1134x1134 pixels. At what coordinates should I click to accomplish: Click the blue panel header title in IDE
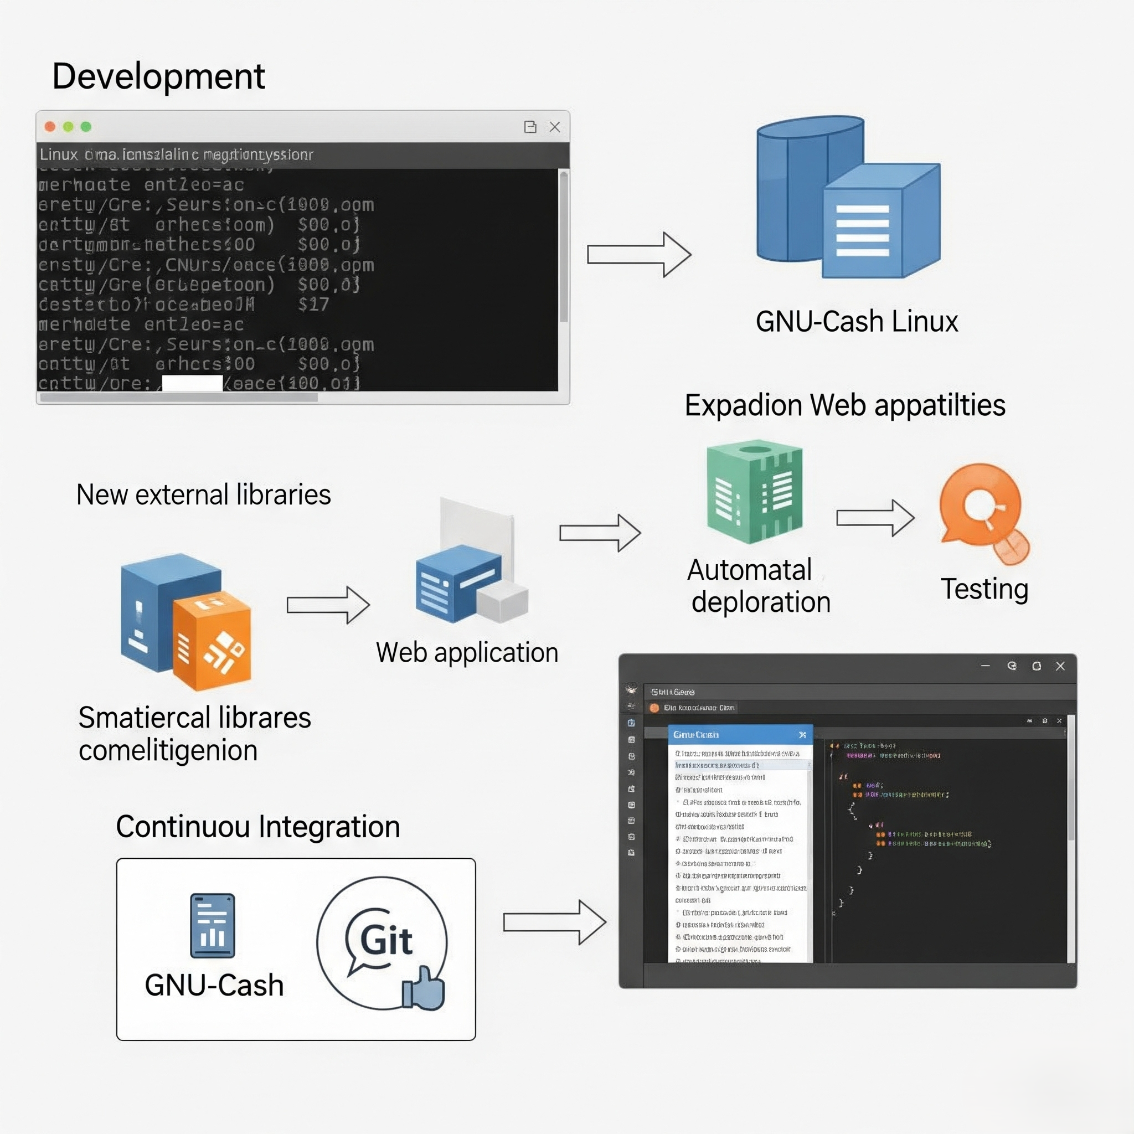[x=696, y=735]
